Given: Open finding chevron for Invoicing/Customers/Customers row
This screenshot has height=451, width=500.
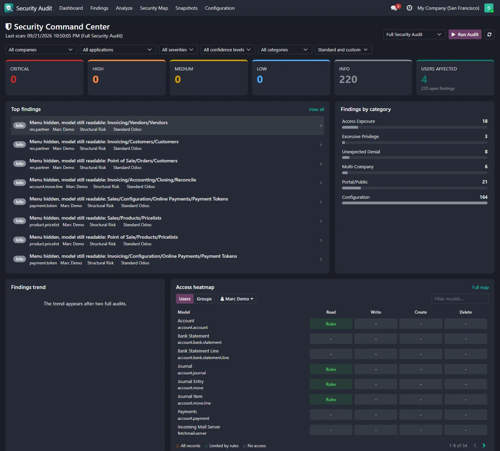Looking at the screenshot, I should pyautogui.click(x=321, y=145).
